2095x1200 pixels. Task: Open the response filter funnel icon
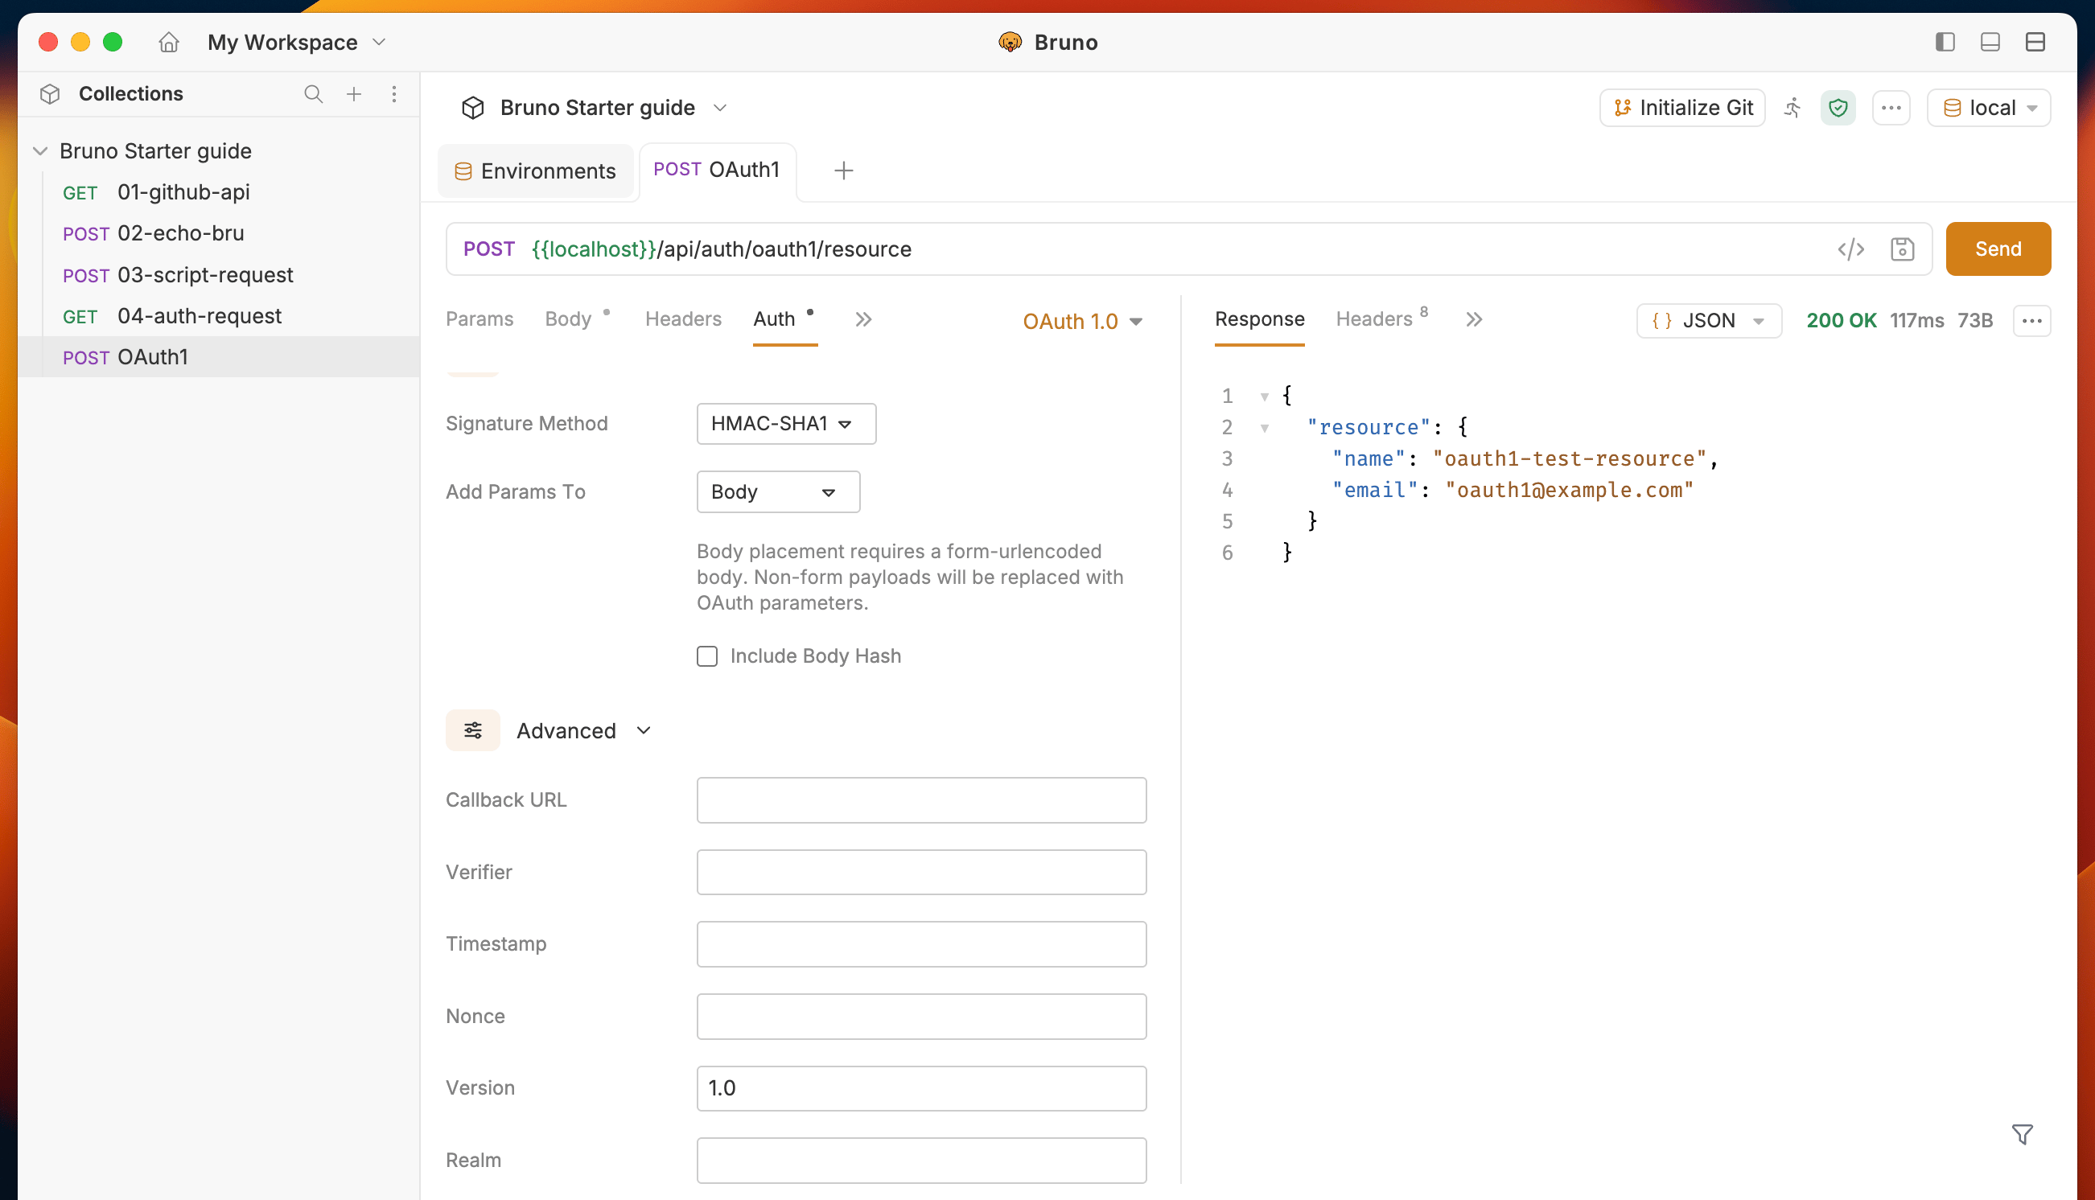click(2022, 1135)
